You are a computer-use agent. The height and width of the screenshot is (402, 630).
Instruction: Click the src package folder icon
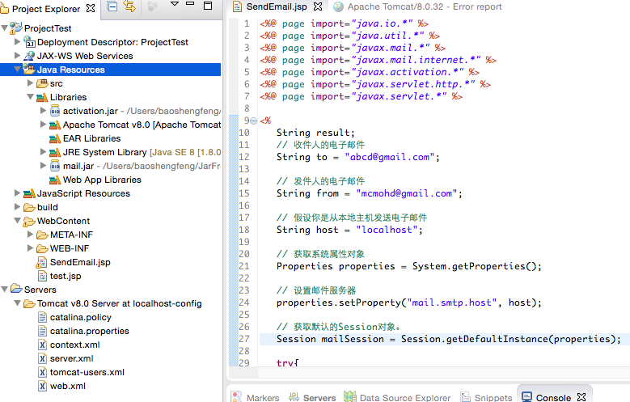pos(42,83)
